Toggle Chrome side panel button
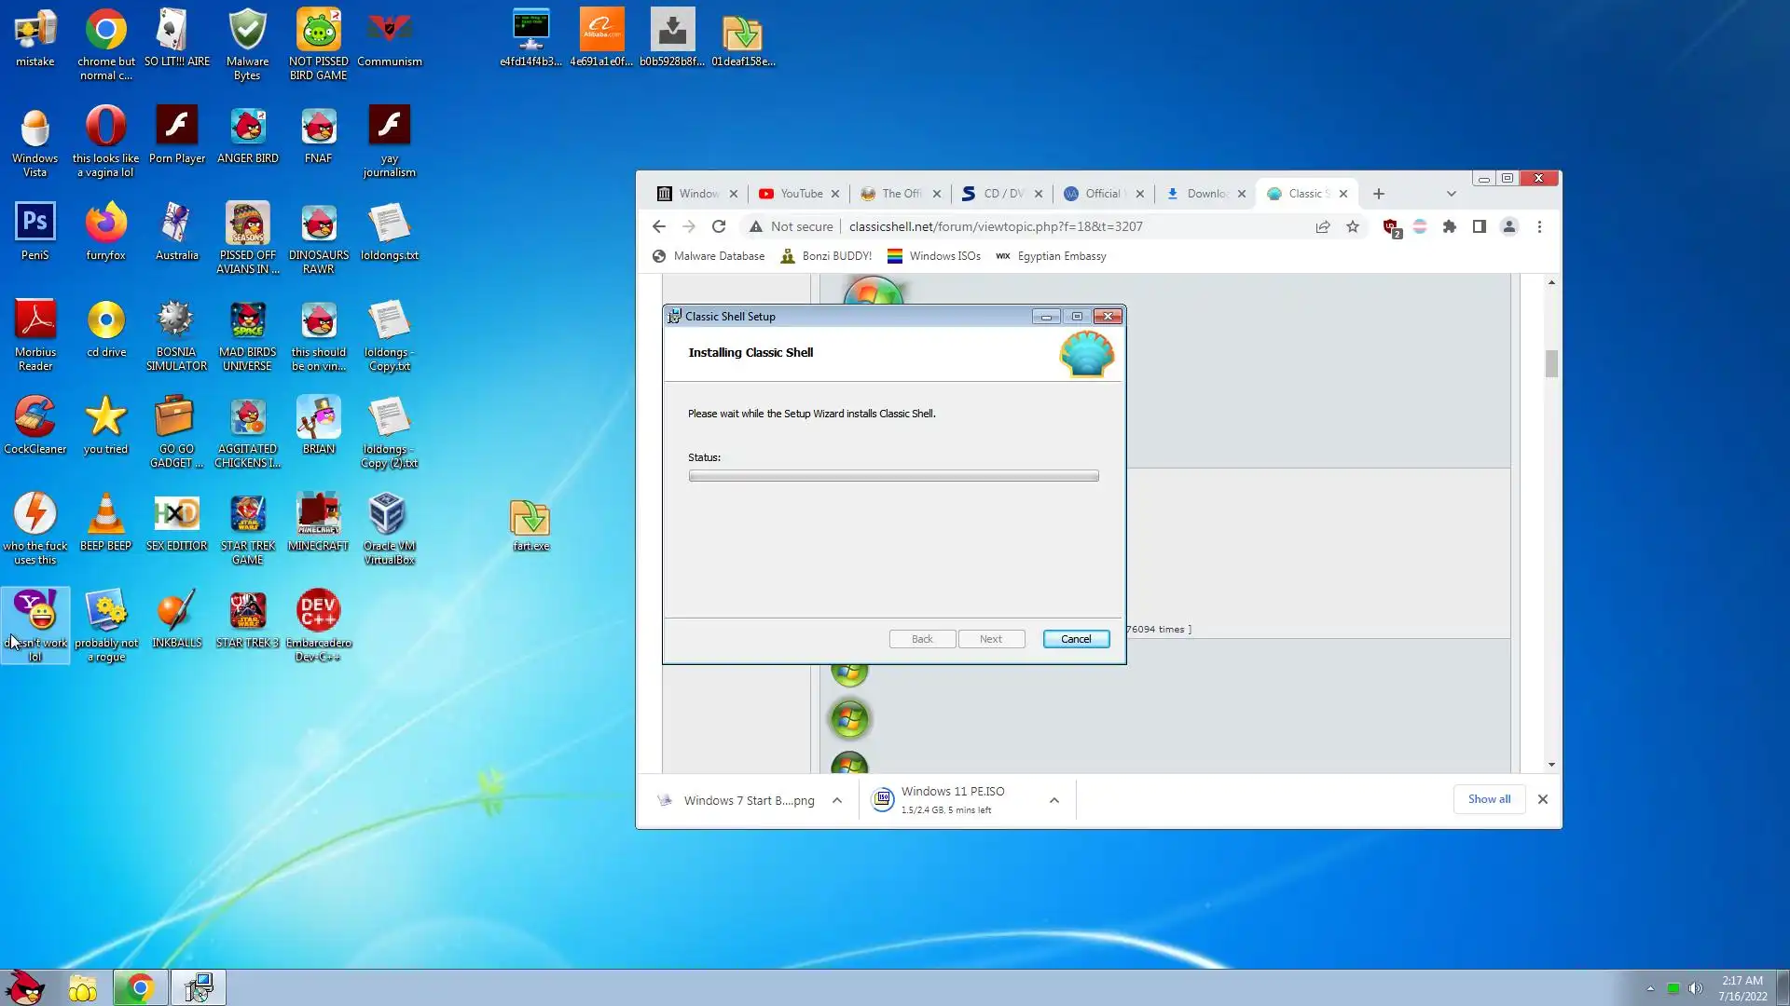Viewport: 1790px width, 1006px height. pyautogui.click(x=1479, y=226)
